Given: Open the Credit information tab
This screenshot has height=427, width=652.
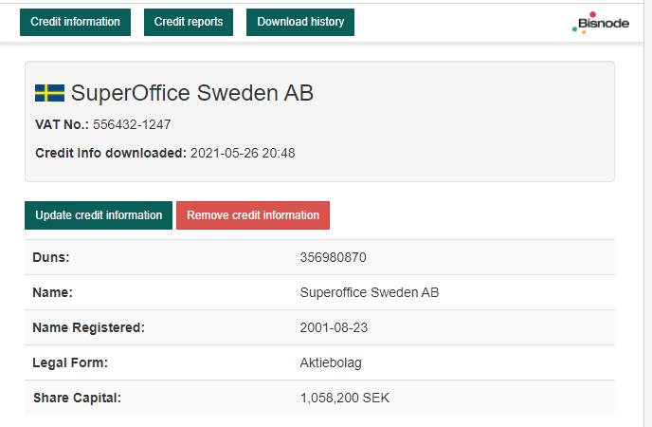Looking at the screenshot, I should coord(75,22).
